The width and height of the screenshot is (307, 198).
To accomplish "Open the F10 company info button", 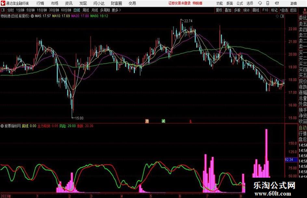I will click(x=265, y=10).
